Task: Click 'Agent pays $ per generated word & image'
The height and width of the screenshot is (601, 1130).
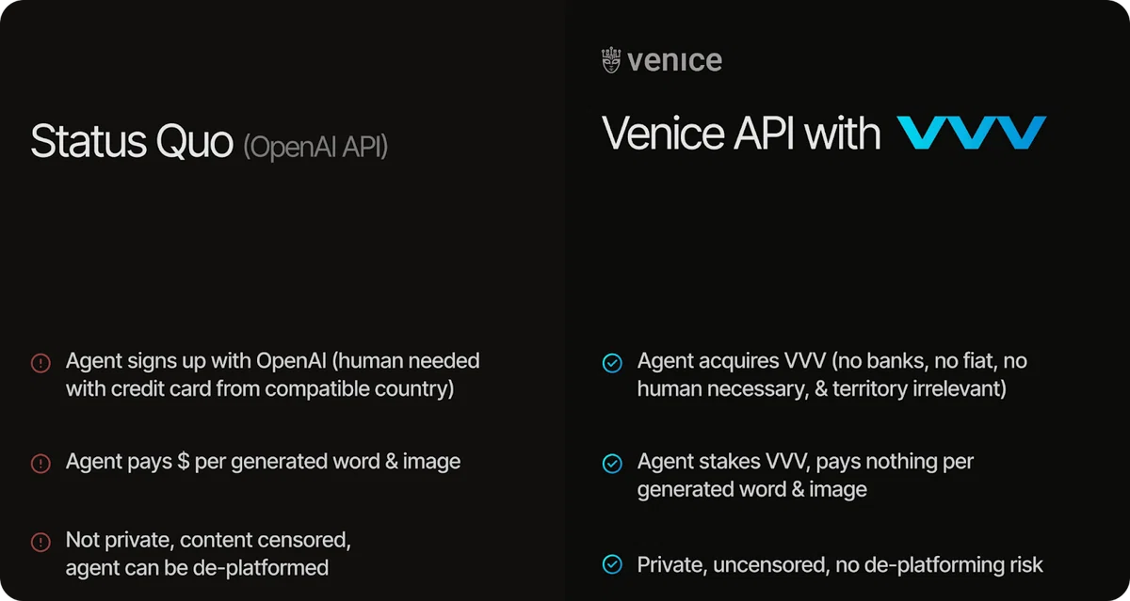Action: click(x=264, y=462)
